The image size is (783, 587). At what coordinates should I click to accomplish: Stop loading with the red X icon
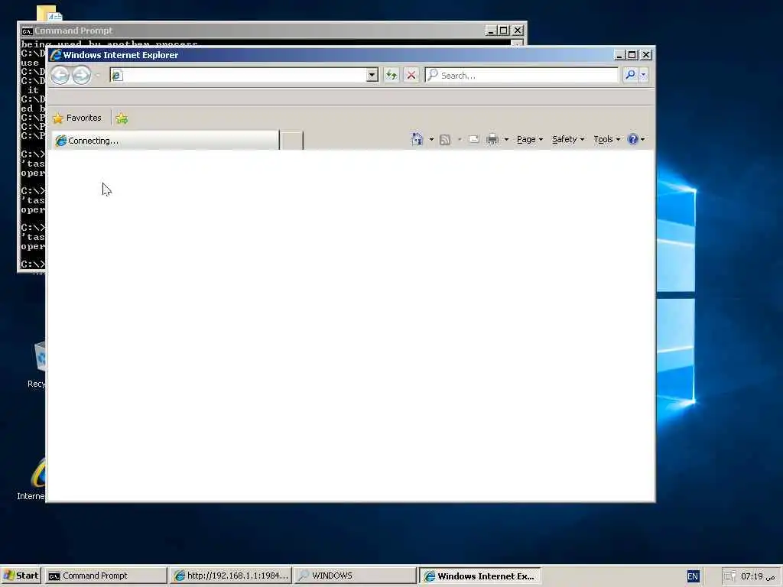[411, 76]
